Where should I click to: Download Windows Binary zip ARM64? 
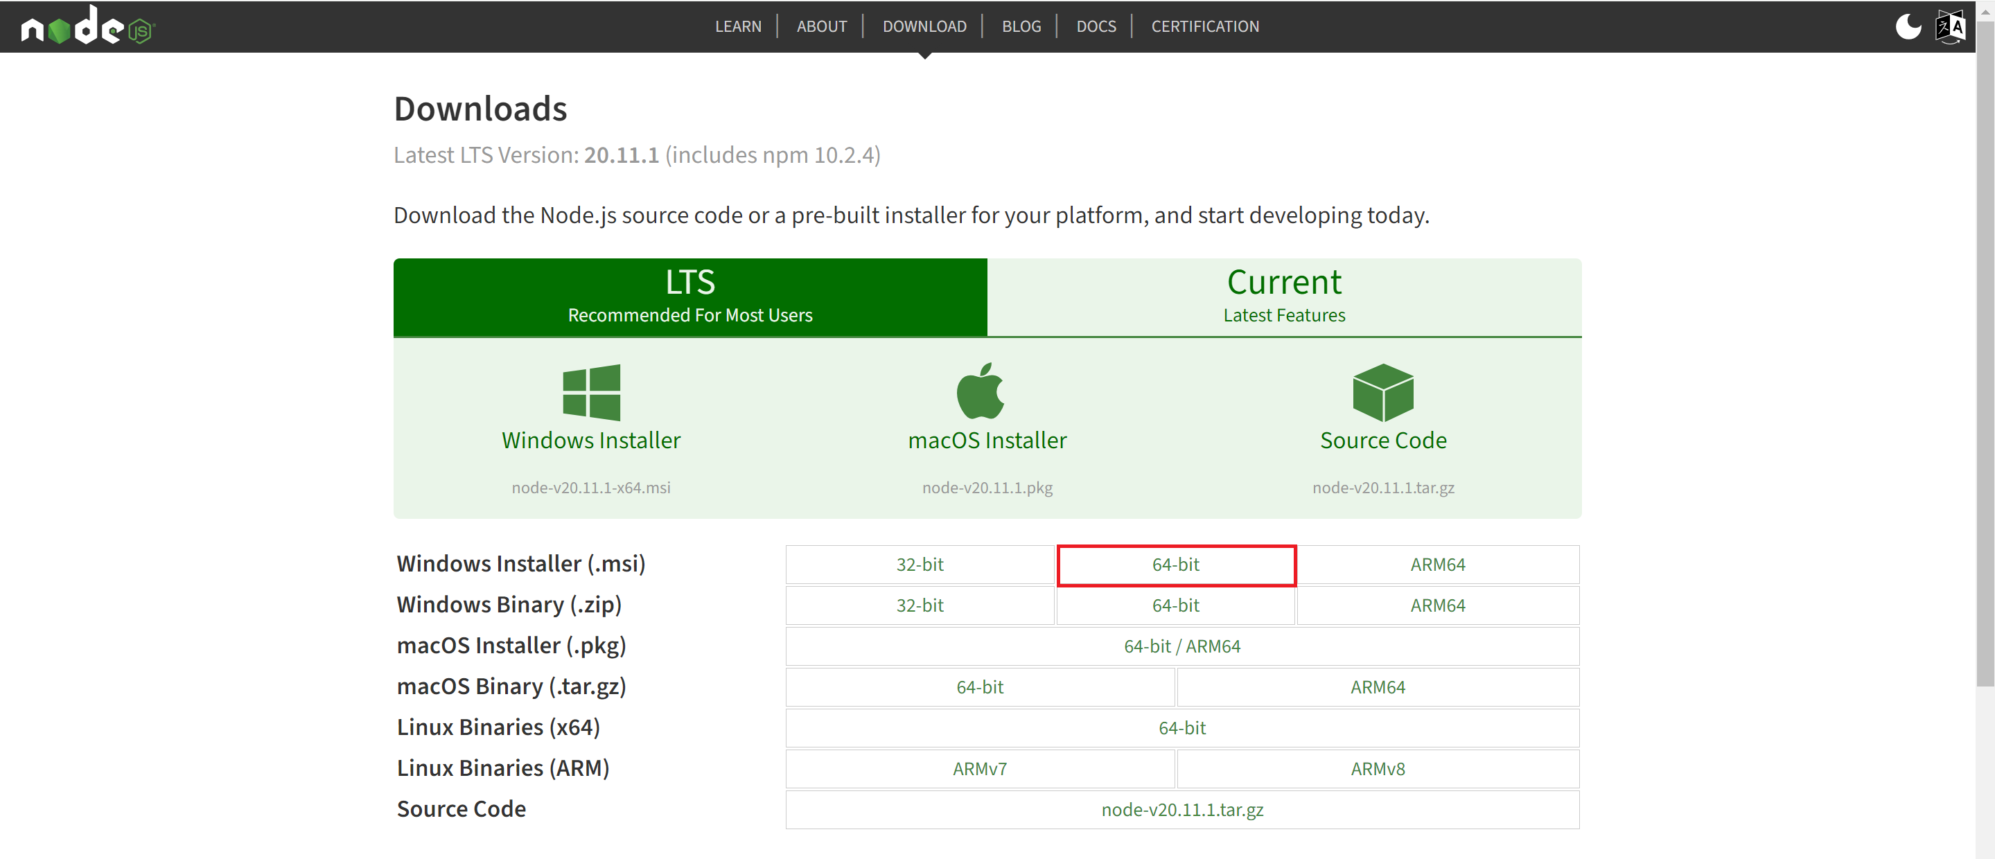click(1436, 605)
